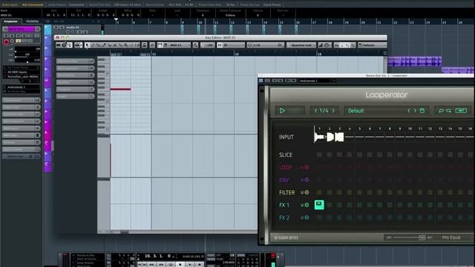475x267 pixels.
Task: Switch to the Visibility tab
Action: point(33,22)
